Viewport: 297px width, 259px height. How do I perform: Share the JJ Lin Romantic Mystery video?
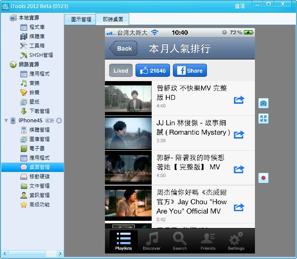click(x=239, y=135)
